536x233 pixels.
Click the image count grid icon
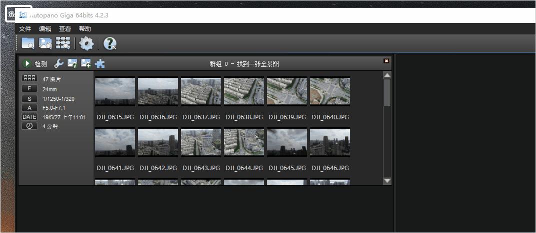(x=29, y=78)
